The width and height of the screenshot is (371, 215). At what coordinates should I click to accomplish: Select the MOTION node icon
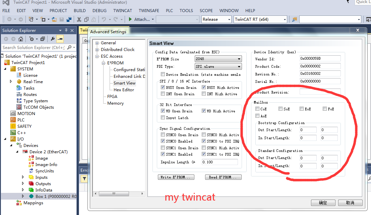pos(13,113)
